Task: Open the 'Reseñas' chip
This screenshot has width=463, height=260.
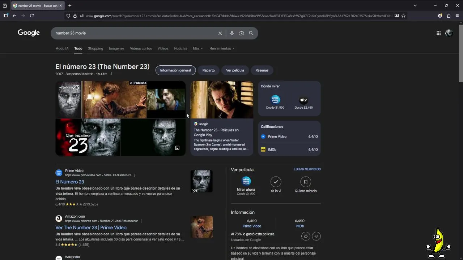Action: 262,70
